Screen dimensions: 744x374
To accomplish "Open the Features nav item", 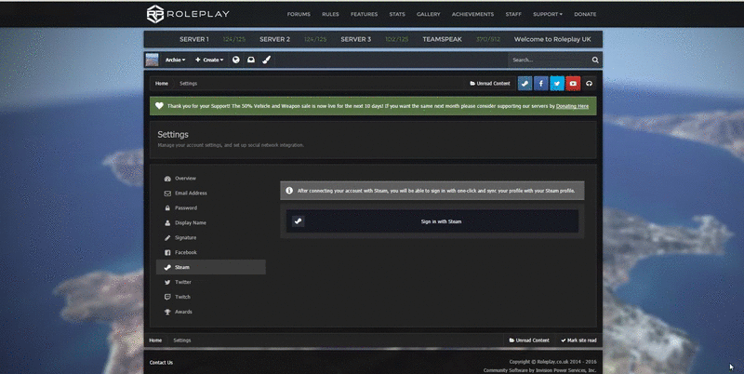I will point(364,14).
